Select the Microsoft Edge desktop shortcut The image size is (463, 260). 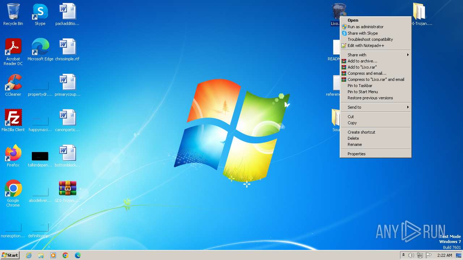coord(40,50)
